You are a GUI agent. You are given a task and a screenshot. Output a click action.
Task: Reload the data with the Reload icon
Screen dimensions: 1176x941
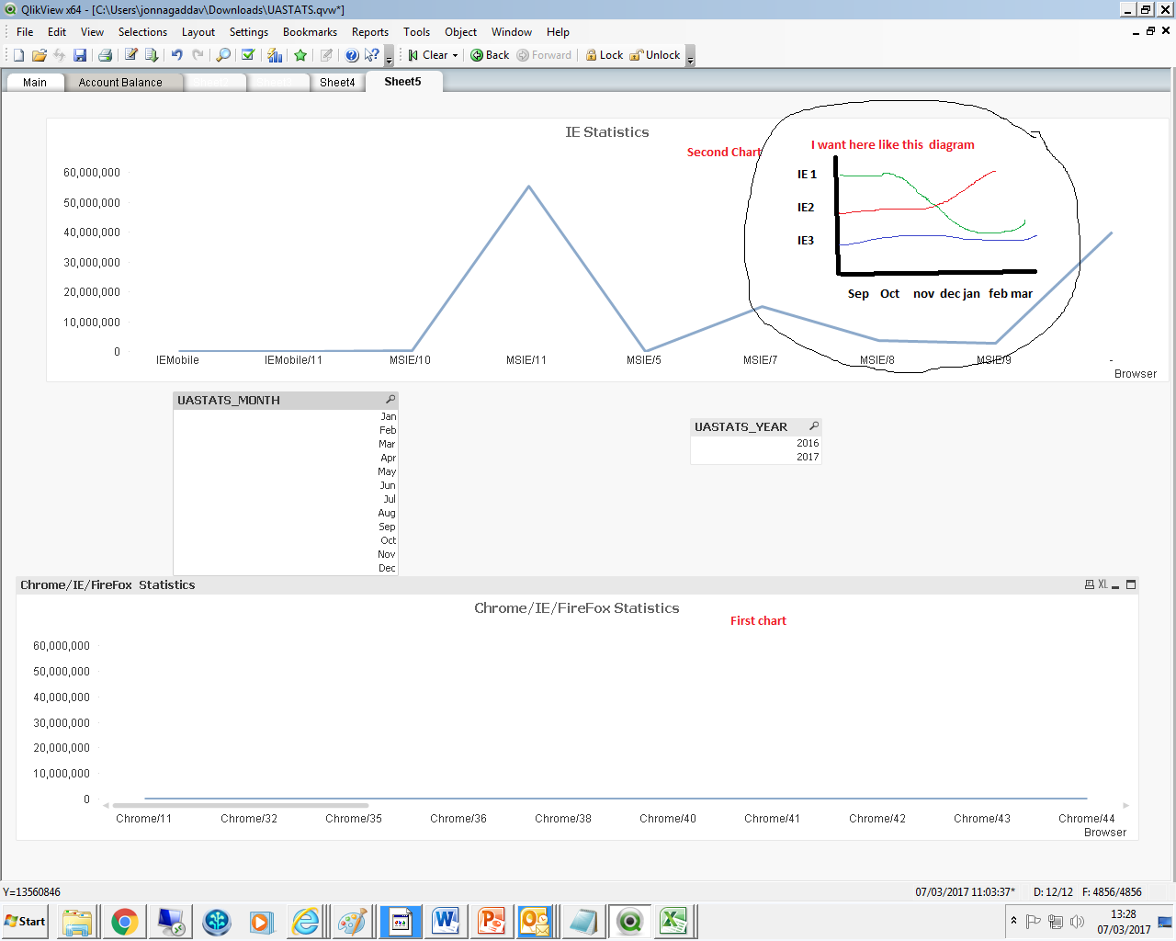click(x=152, y=55)
